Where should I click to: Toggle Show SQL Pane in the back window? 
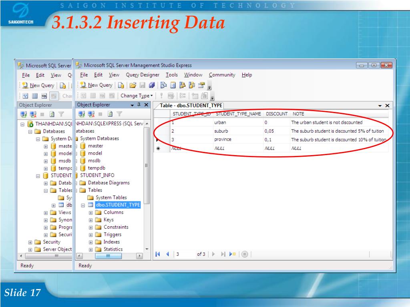click(44, 96)
